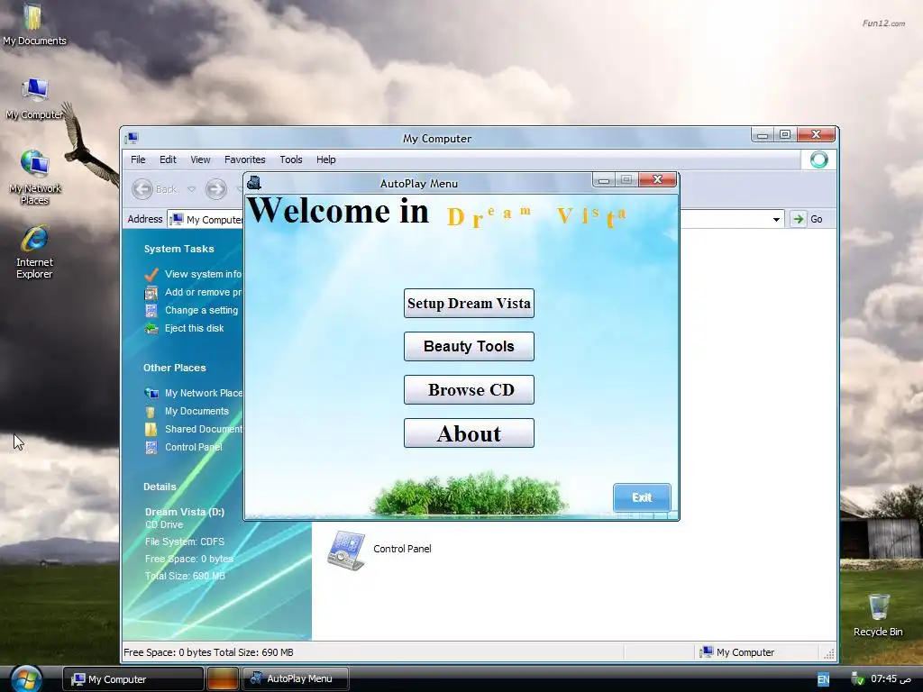The image size is (923, 692).
Task: Click the Add or remove programs icon
Action: [x=151, y=293]
